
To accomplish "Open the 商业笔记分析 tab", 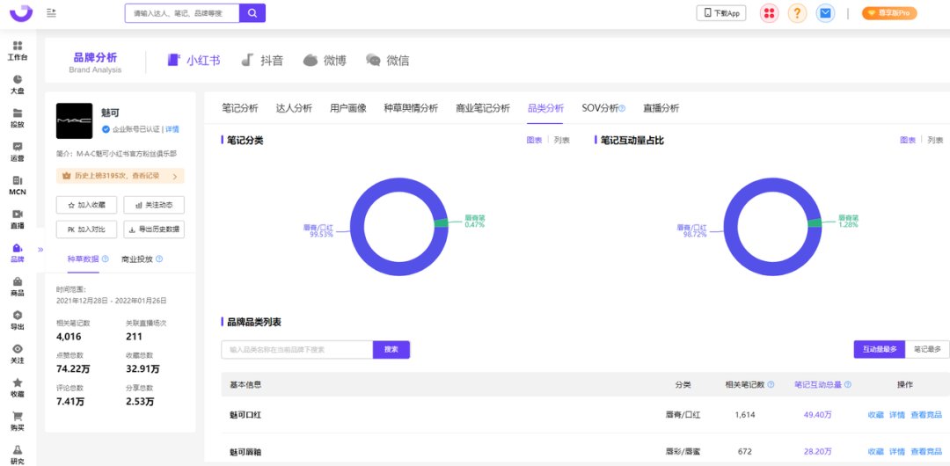I will pos(483,108).
